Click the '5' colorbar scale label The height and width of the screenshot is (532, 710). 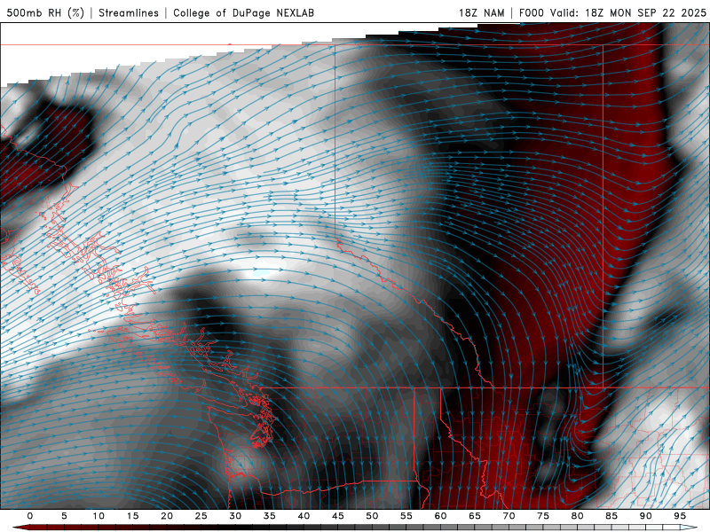64,516
